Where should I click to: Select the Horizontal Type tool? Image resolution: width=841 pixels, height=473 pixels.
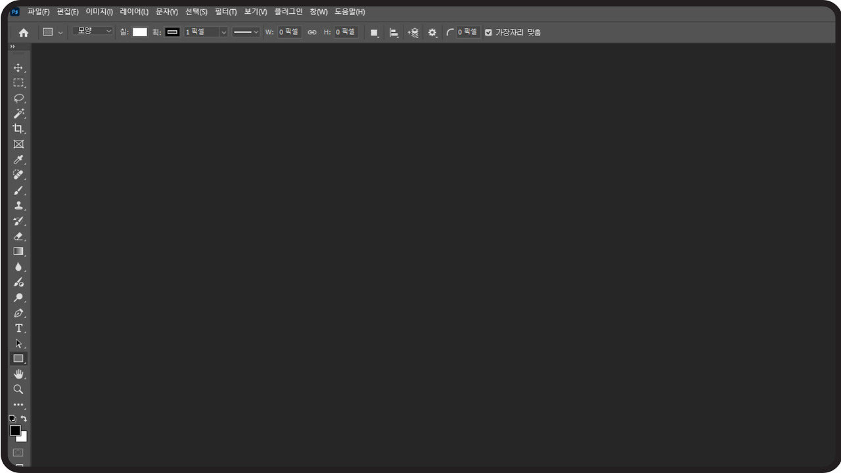tap(18, 328)
